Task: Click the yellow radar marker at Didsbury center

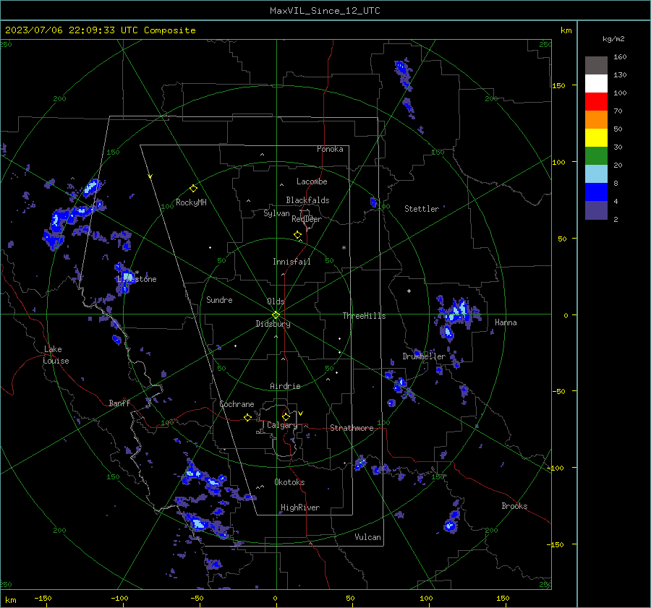Action: (276, 315)
